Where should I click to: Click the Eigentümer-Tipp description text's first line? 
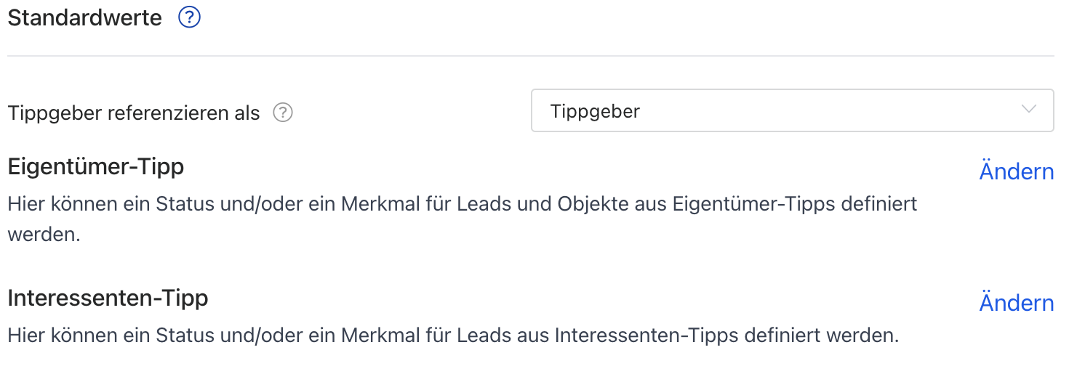pyautogui.click(x=462, y=203)
